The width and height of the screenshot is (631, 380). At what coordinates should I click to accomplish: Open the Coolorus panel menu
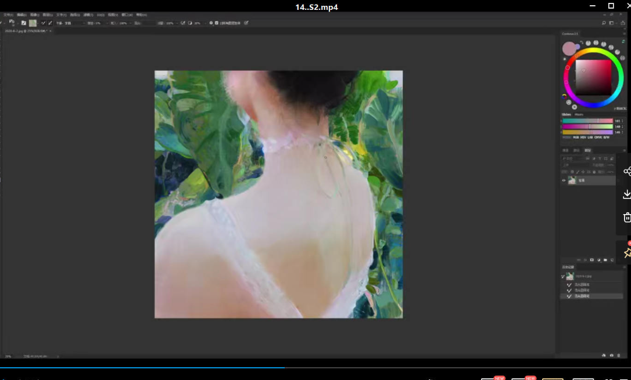point(624,34)
